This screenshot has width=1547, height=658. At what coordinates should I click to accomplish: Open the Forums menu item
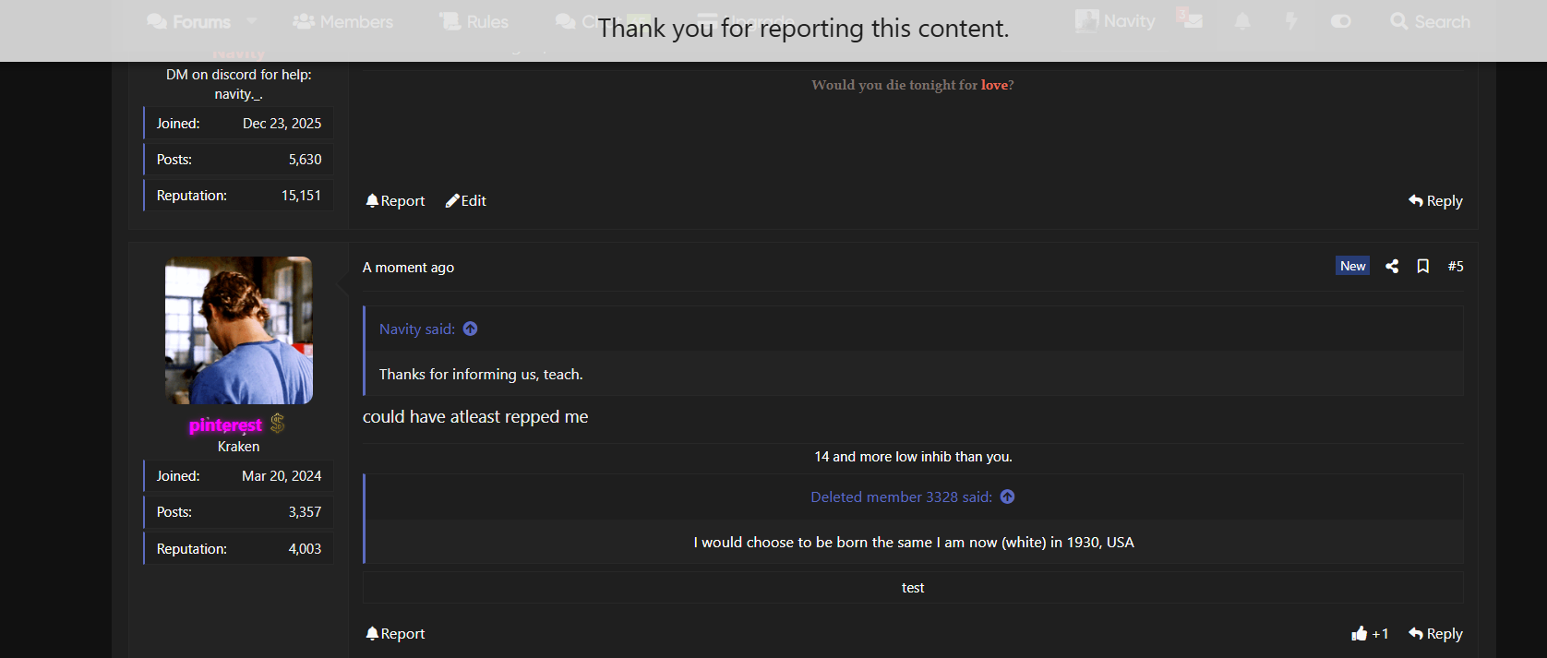(x=189, y=21)
